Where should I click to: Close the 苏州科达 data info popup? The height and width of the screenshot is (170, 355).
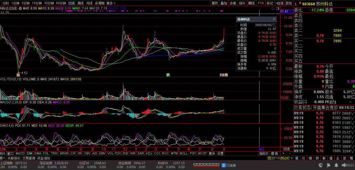pyautogui.click(x=274, y=19)
